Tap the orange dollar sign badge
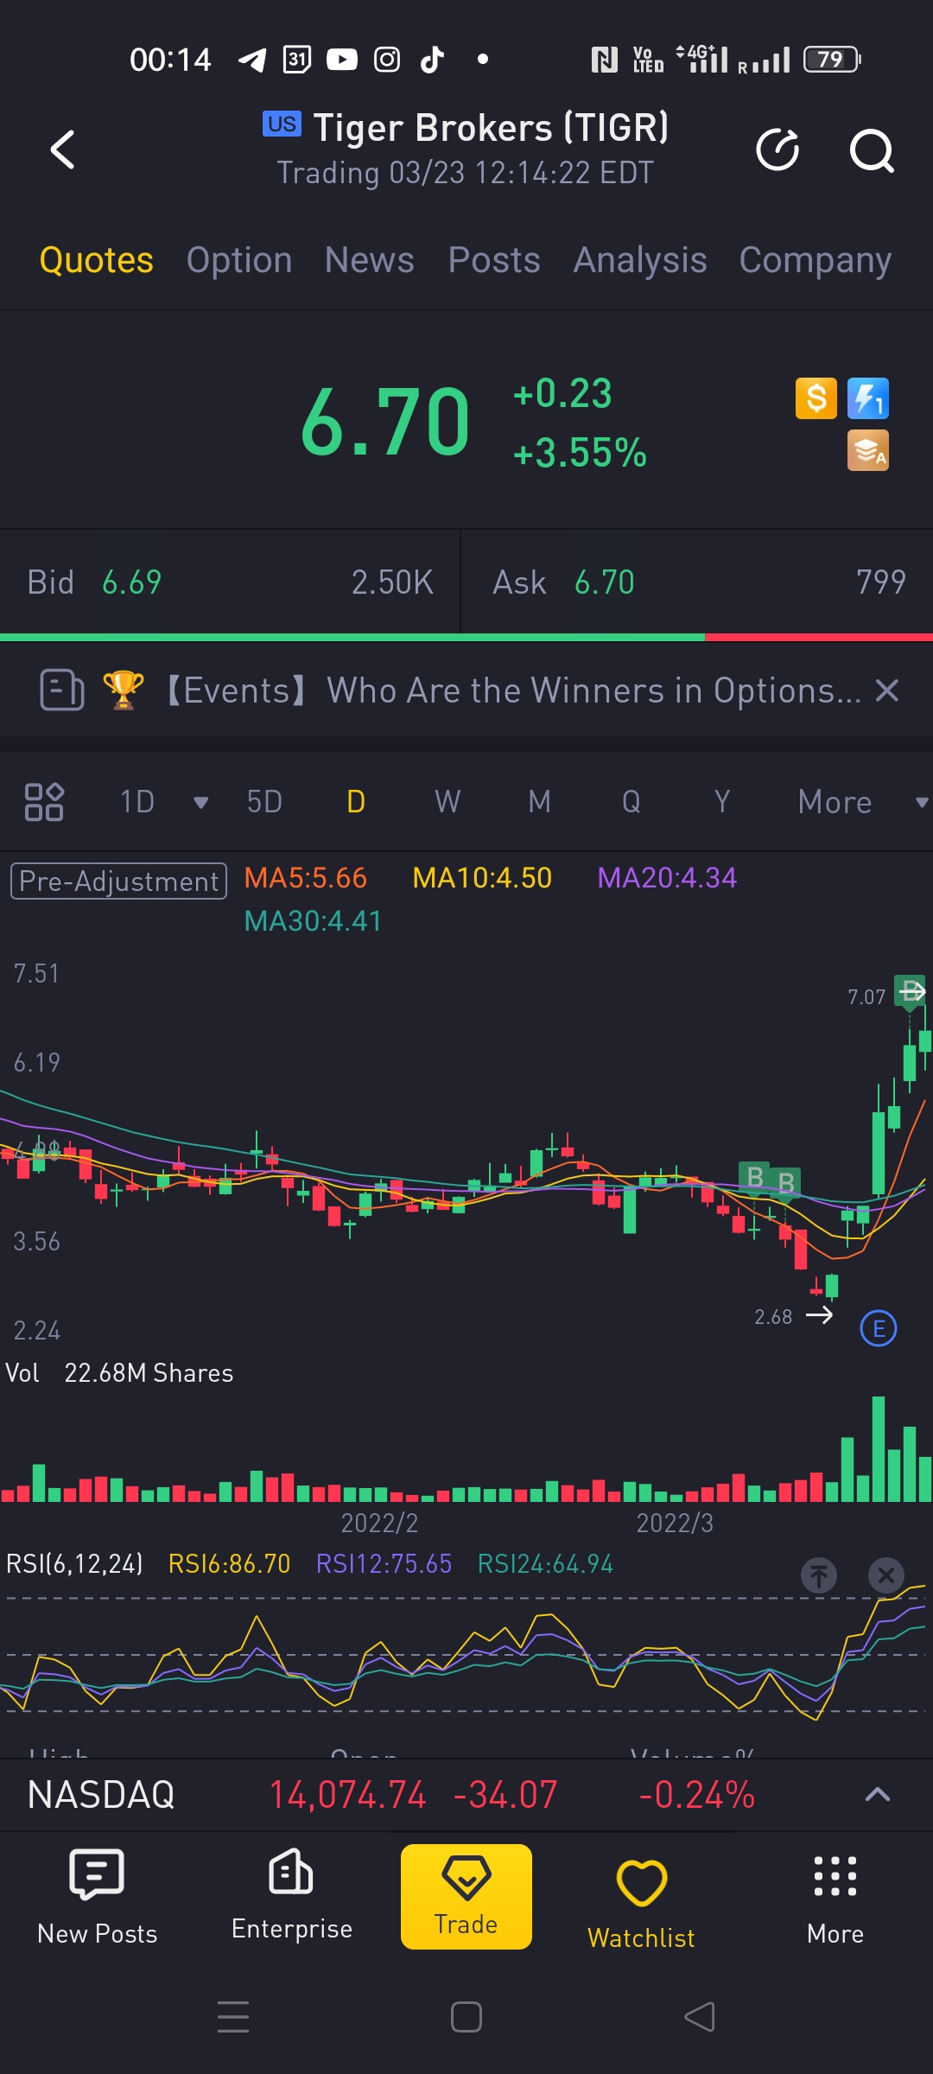Image resolution: width=933 pixels, height=2074 pixels. point(816,398)
